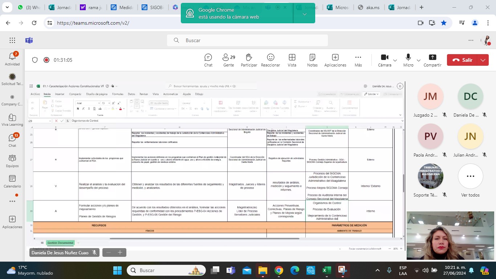Screen dimensions: 496x279
Task: Select the Fórmulas ribbon tab
Action: tap(118, 94)
